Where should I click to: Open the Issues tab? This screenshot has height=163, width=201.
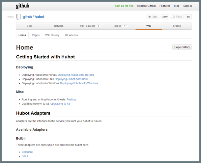click(121, 26)
